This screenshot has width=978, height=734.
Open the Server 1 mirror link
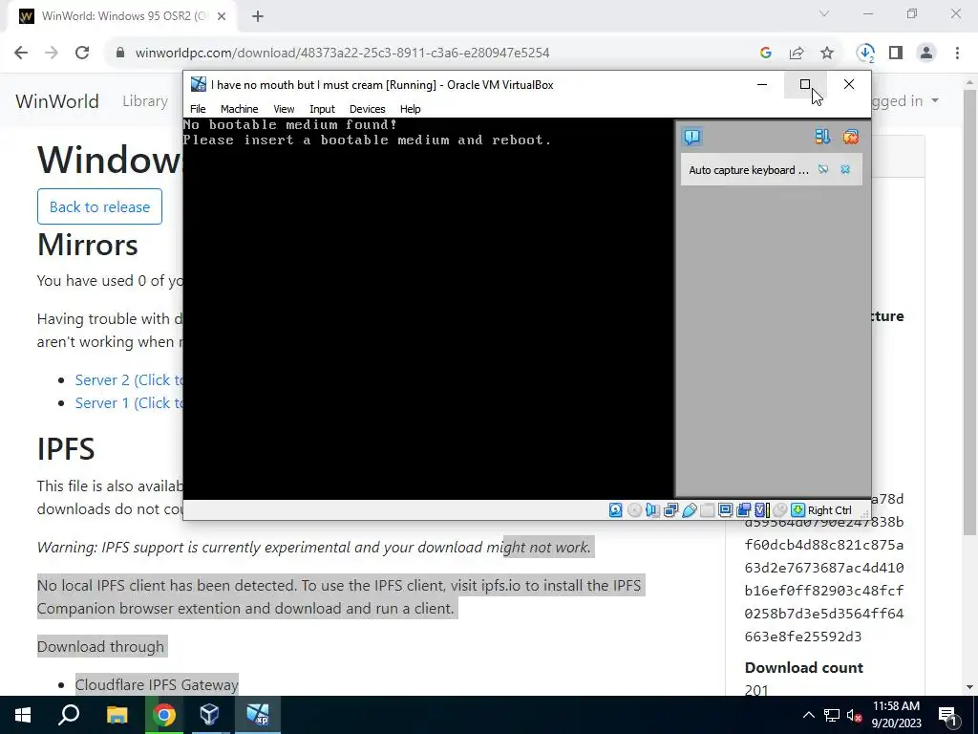(129, 403)
